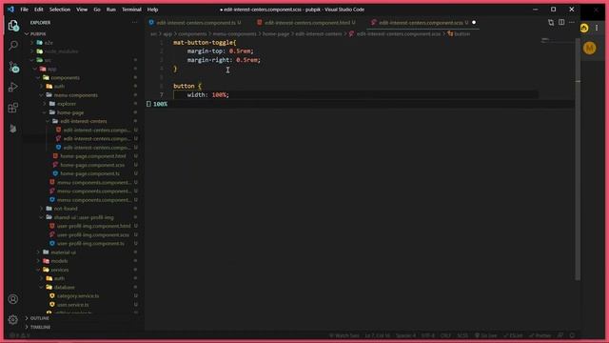This screenshot has height=343, width=609.
Task: Open the Help menu
Action: 152,10
